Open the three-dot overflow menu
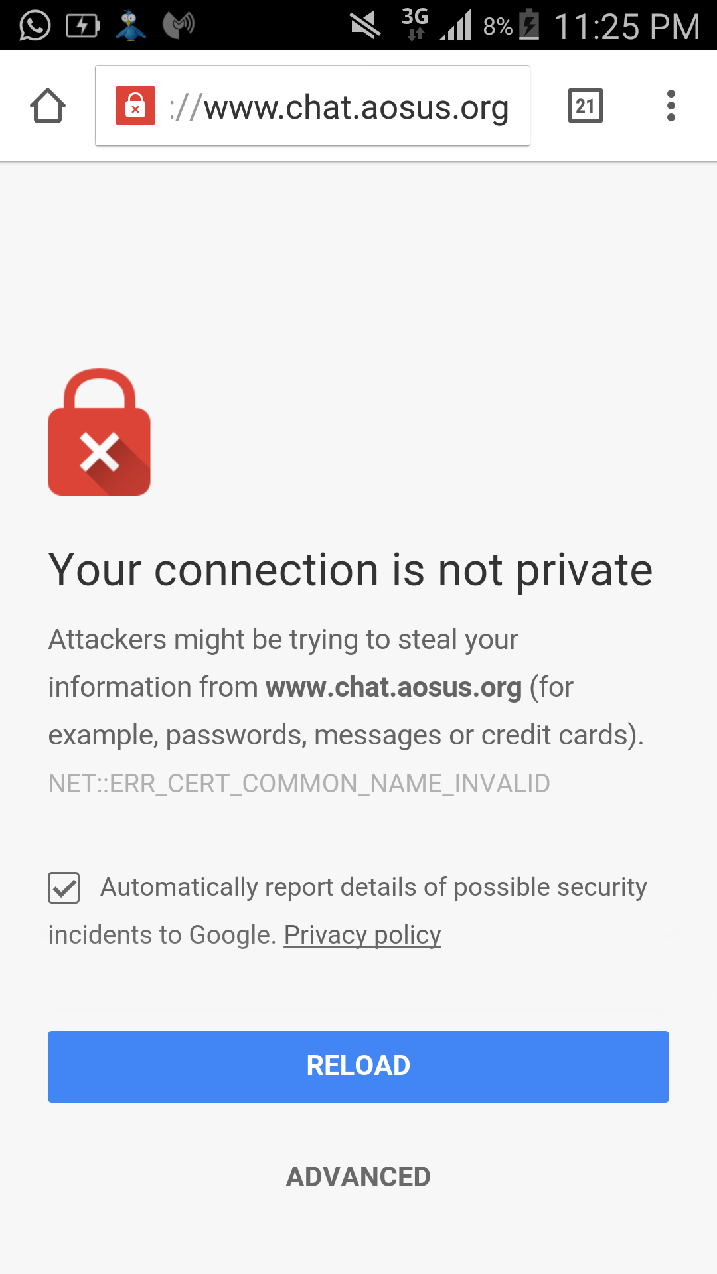 click(671, 106)
